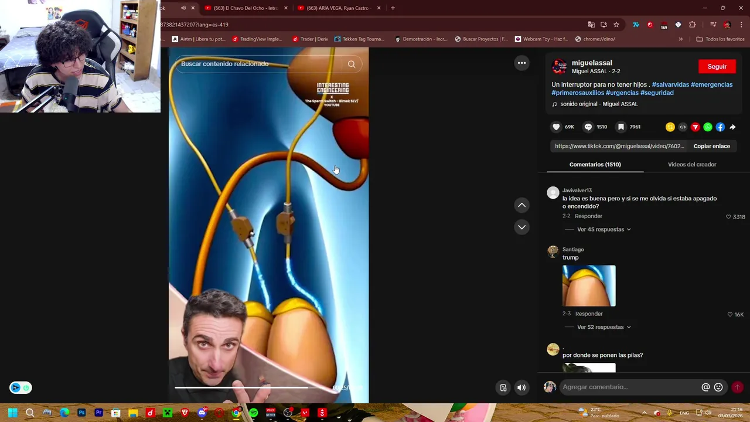The width and height of the screenshot is (750, 422).
Task: Open the chrome://dino/ bookmark
Action: pyautogui.click(x=595, y=39)
